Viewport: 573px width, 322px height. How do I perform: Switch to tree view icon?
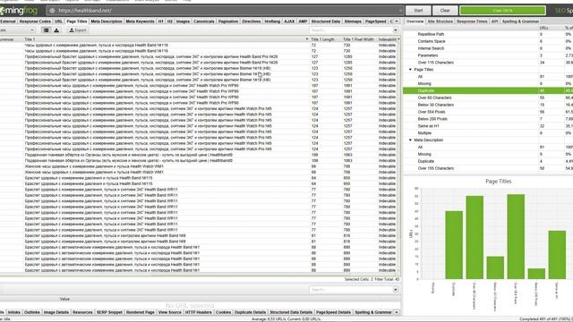[56, 30]
